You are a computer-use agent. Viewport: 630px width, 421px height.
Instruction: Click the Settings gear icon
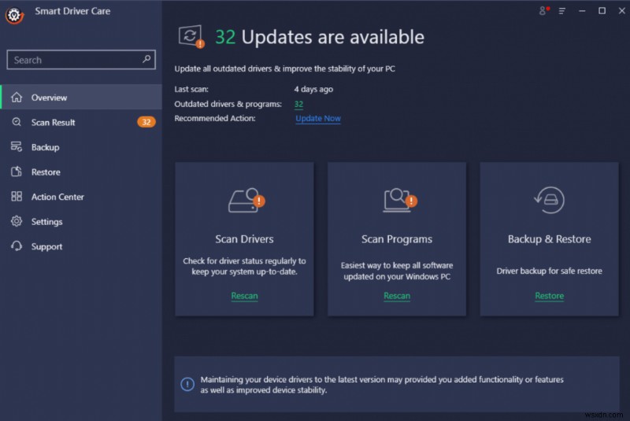click(17, 221)
